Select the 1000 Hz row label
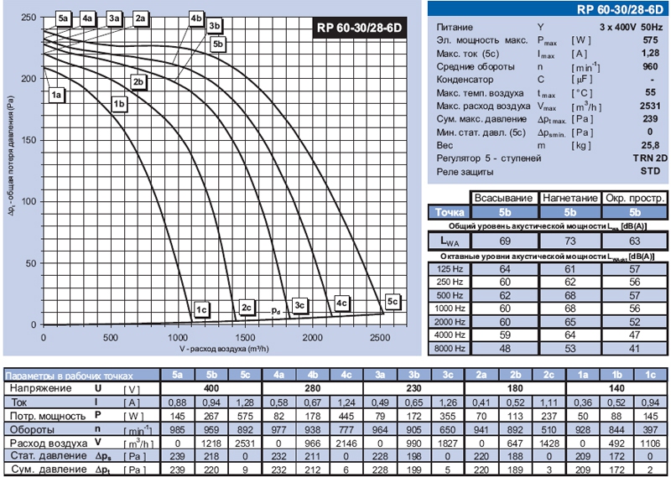671x477 pixels. (450, 308)
